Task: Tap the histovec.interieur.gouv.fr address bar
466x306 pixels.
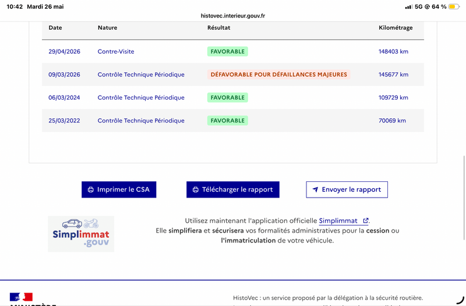Action: [232, 16]
